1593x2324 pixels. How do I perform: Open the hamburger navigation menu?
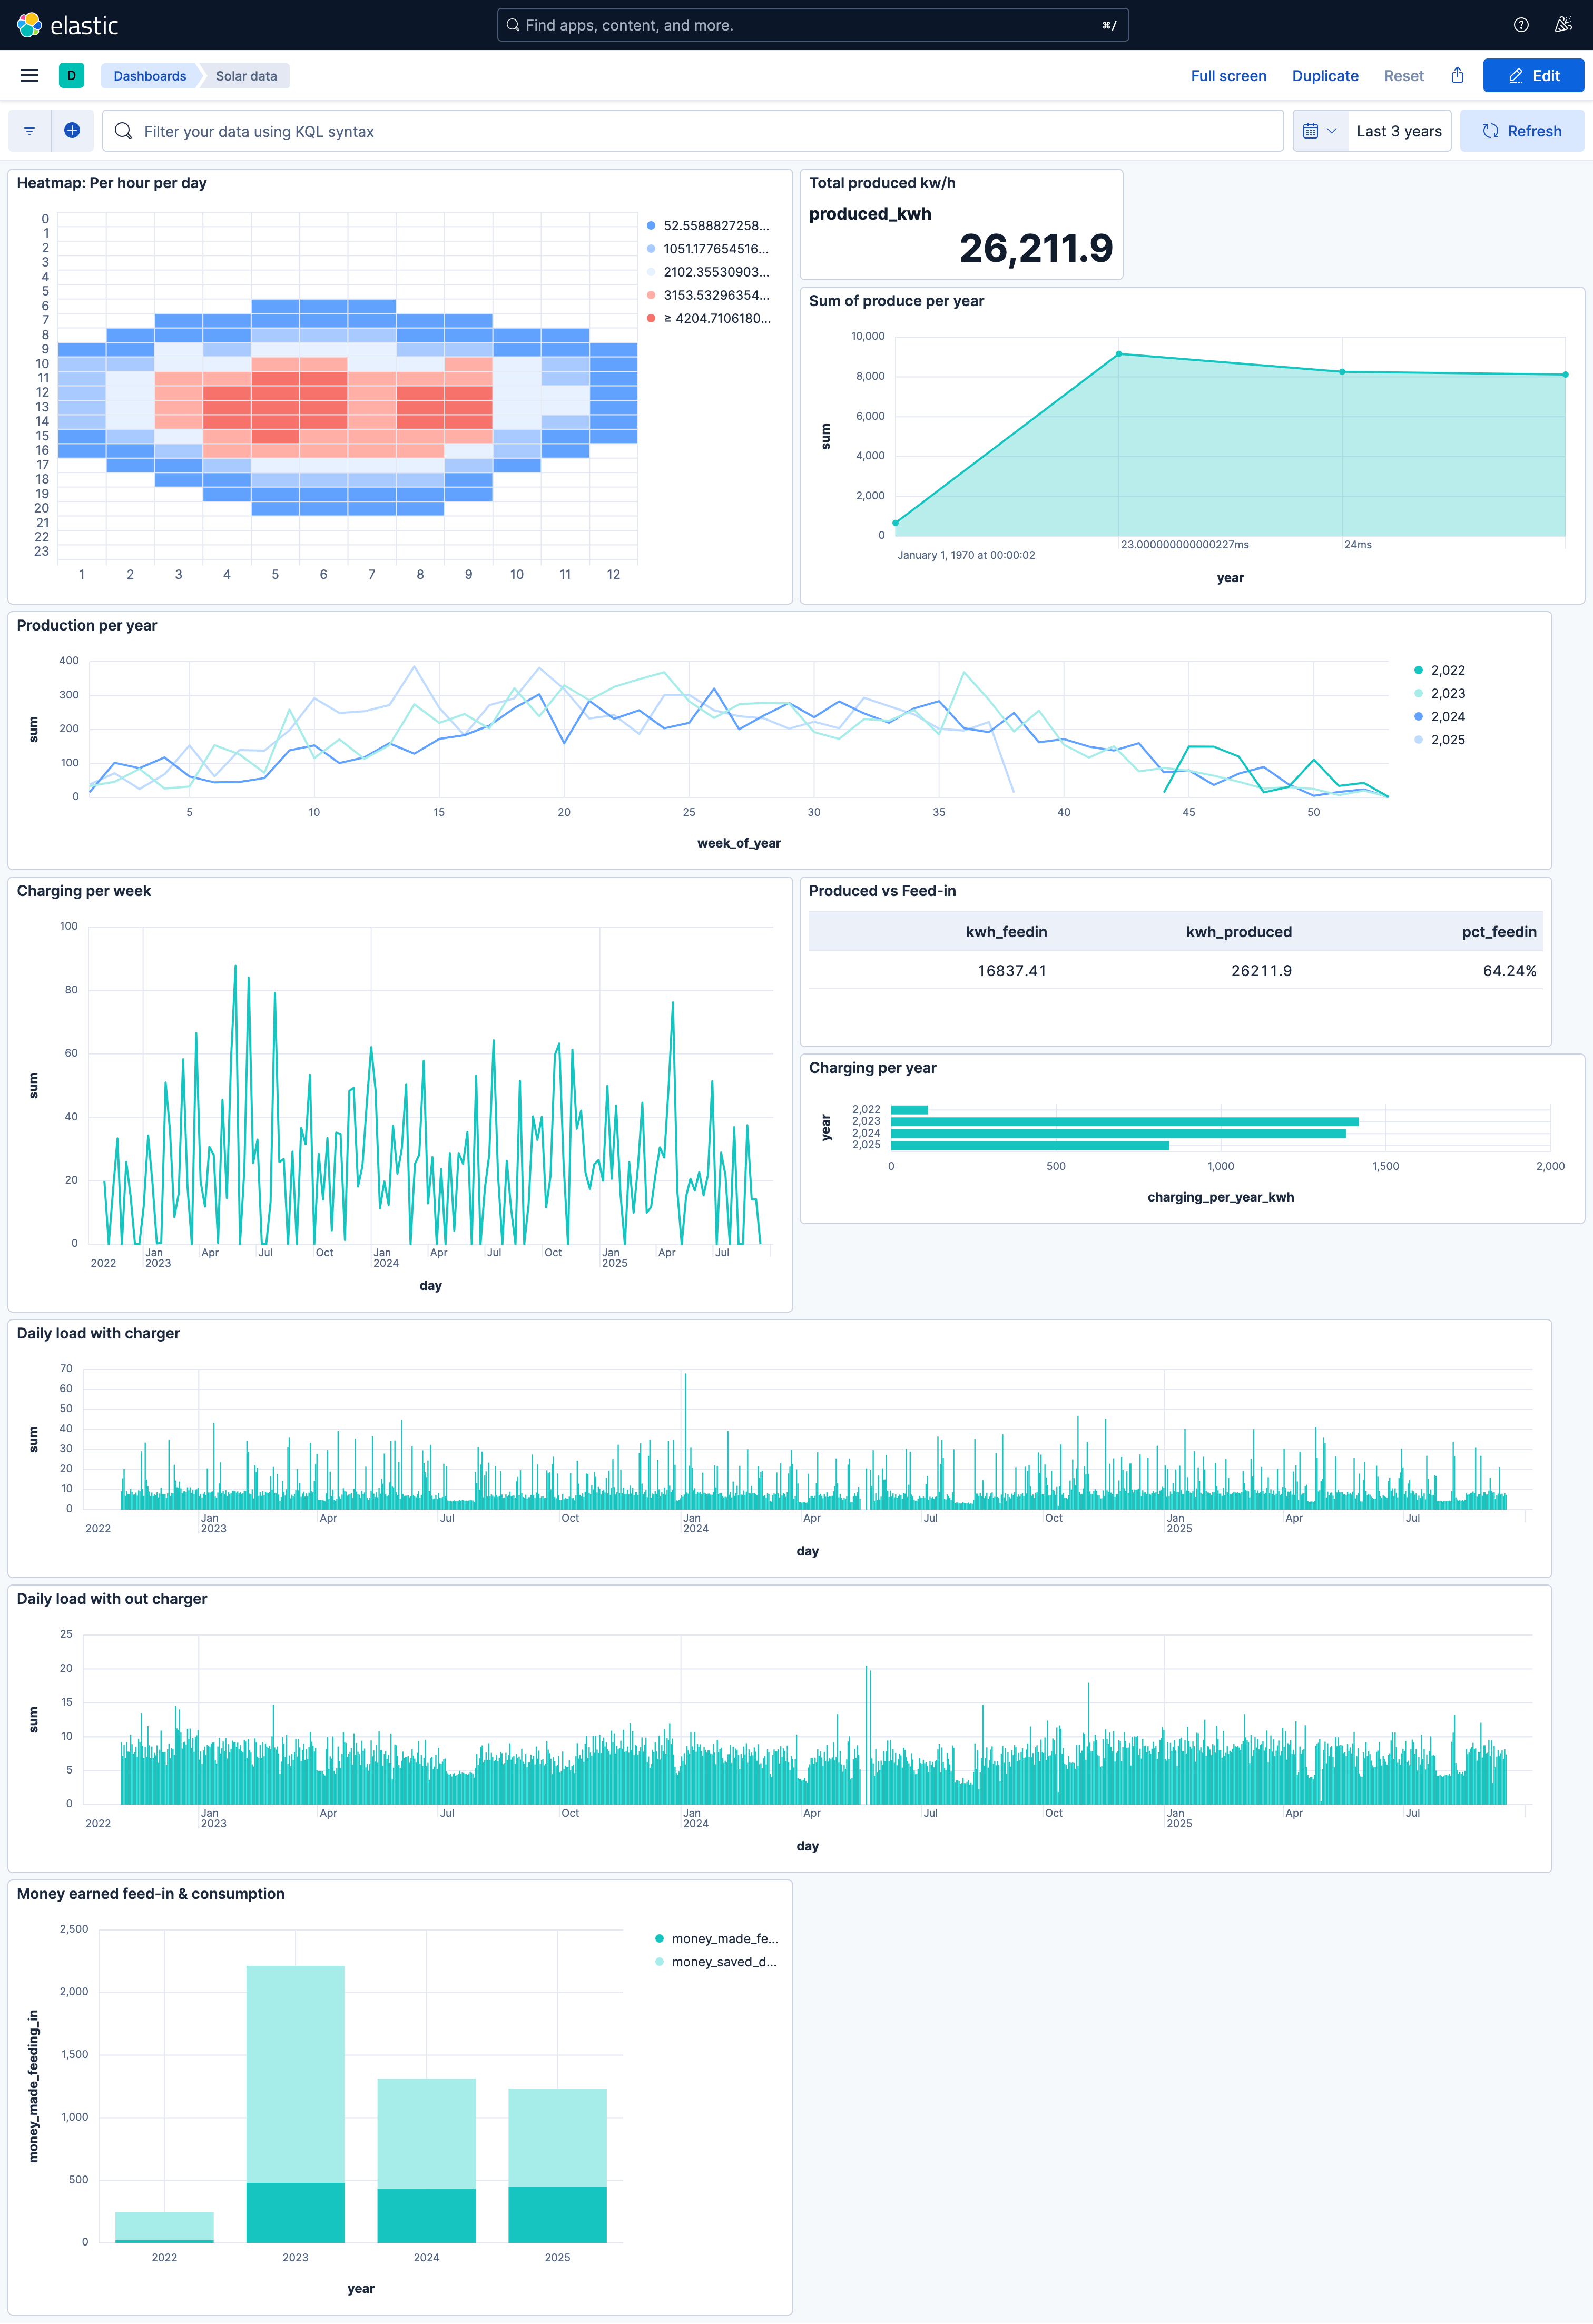[x=29, y=75]
